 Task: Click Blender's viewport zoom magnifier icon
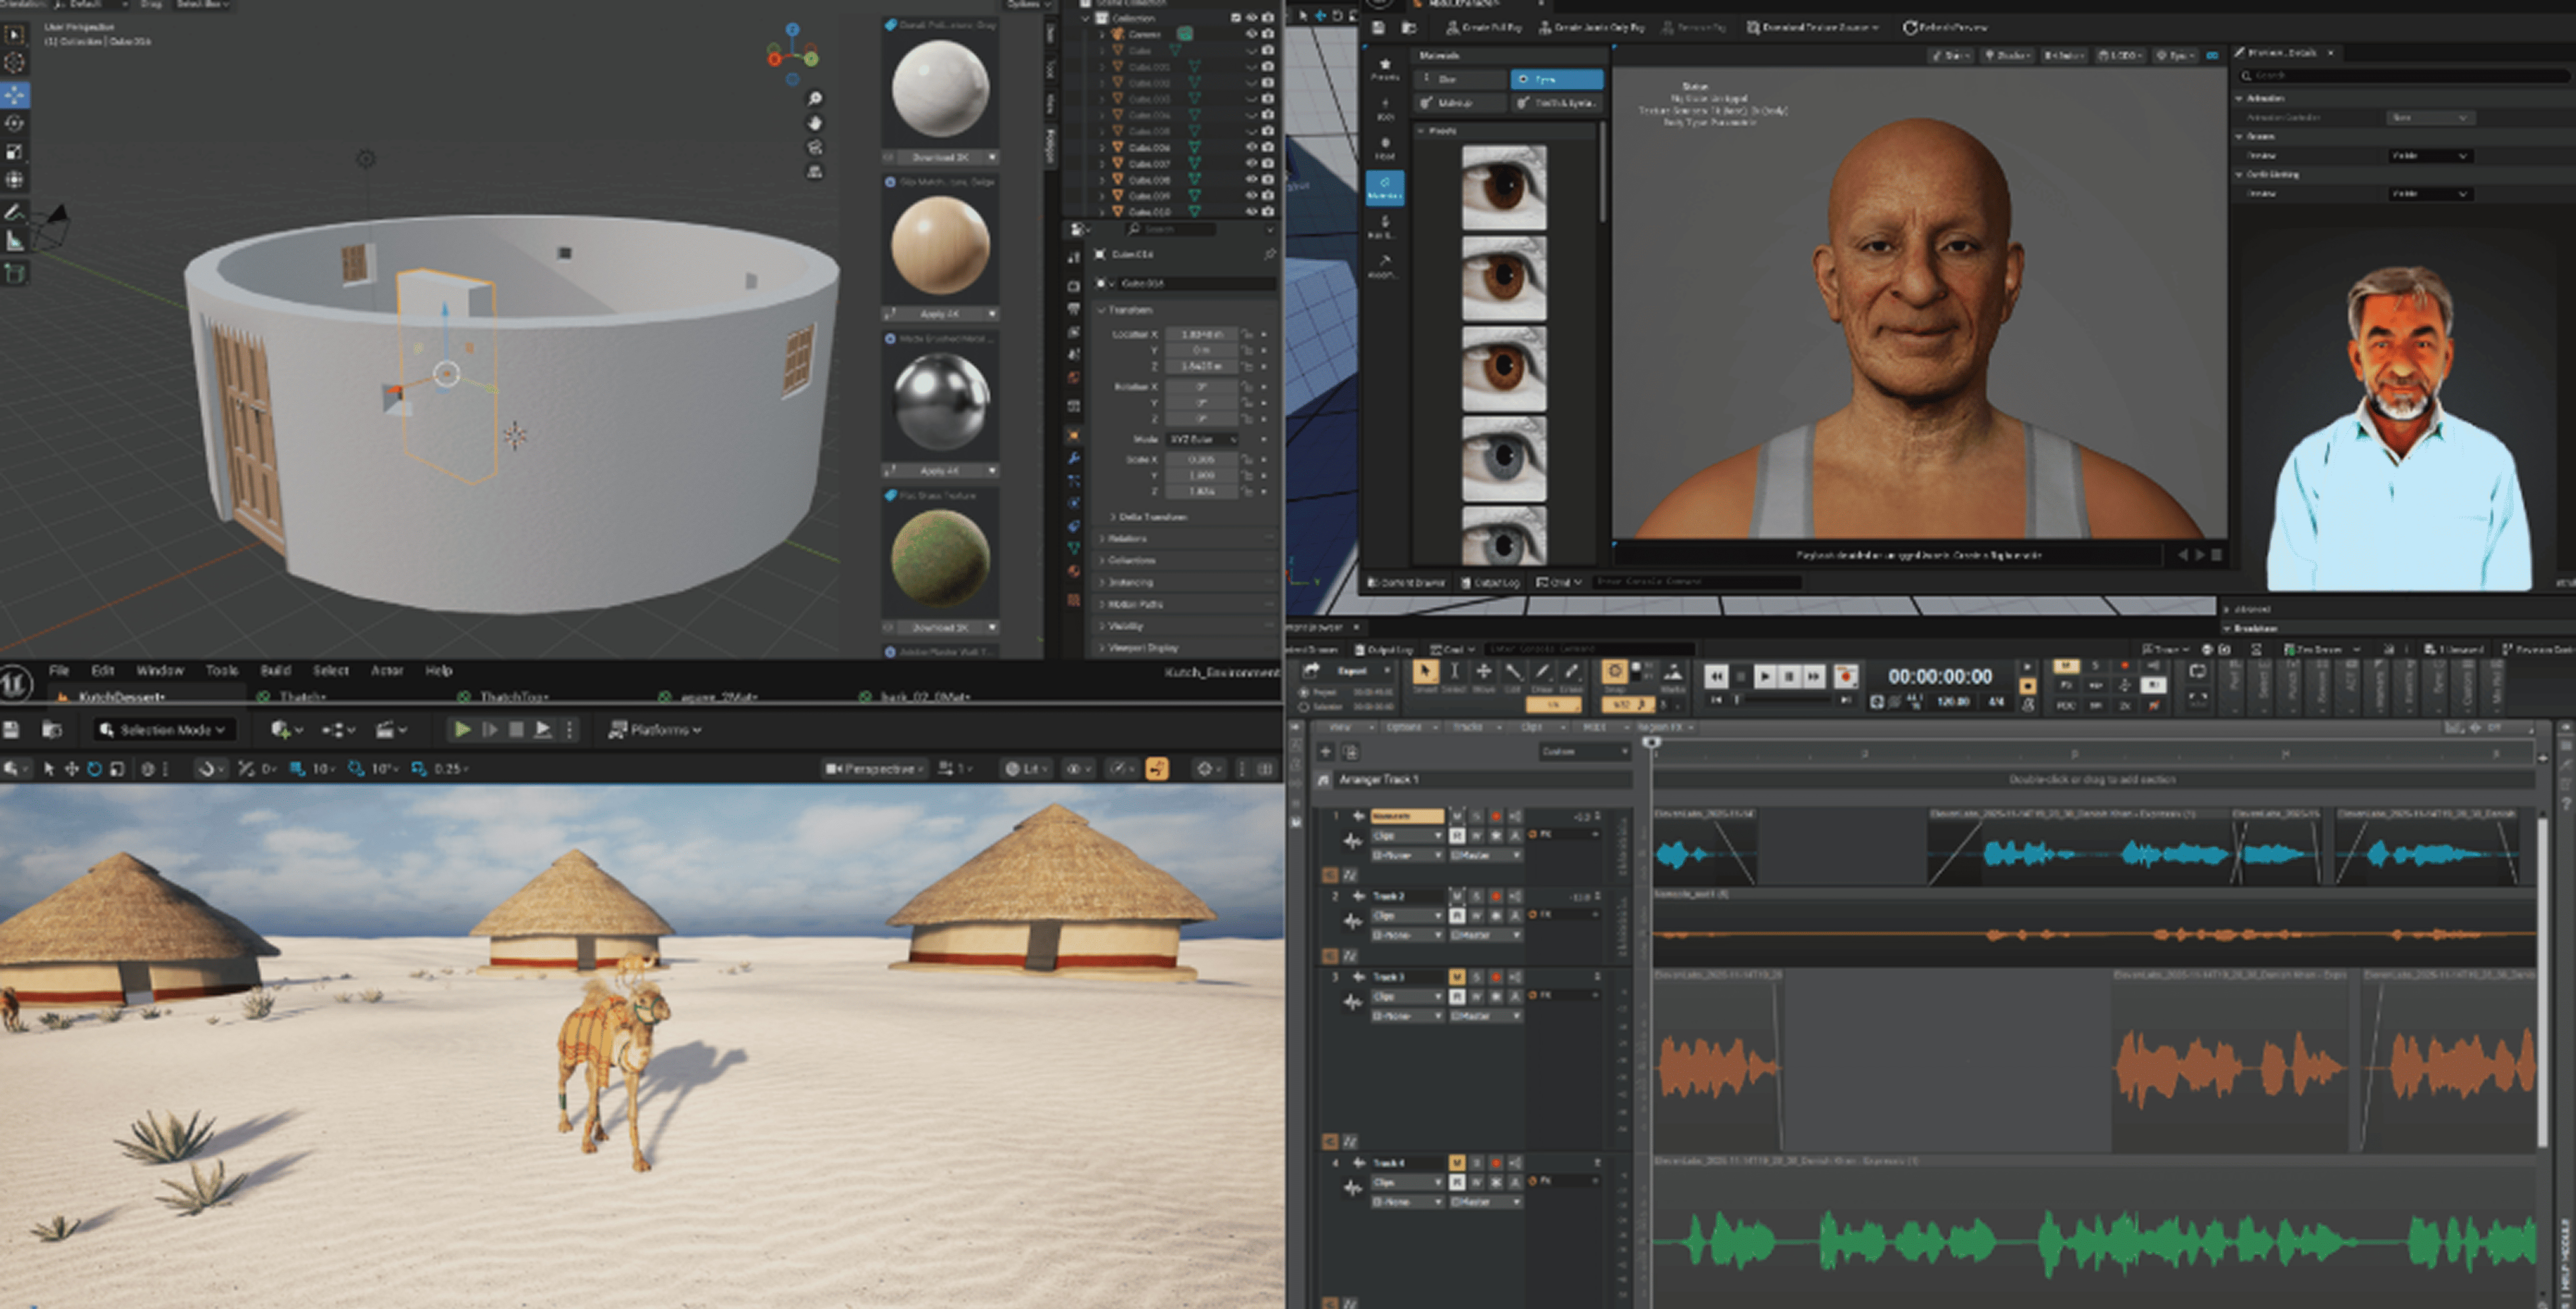click(815, 98)
